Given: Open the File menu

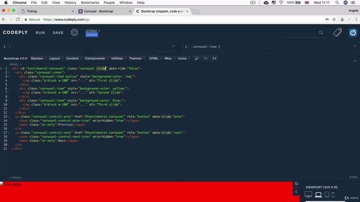Looking at the screenshot, I should pos(34,2).
